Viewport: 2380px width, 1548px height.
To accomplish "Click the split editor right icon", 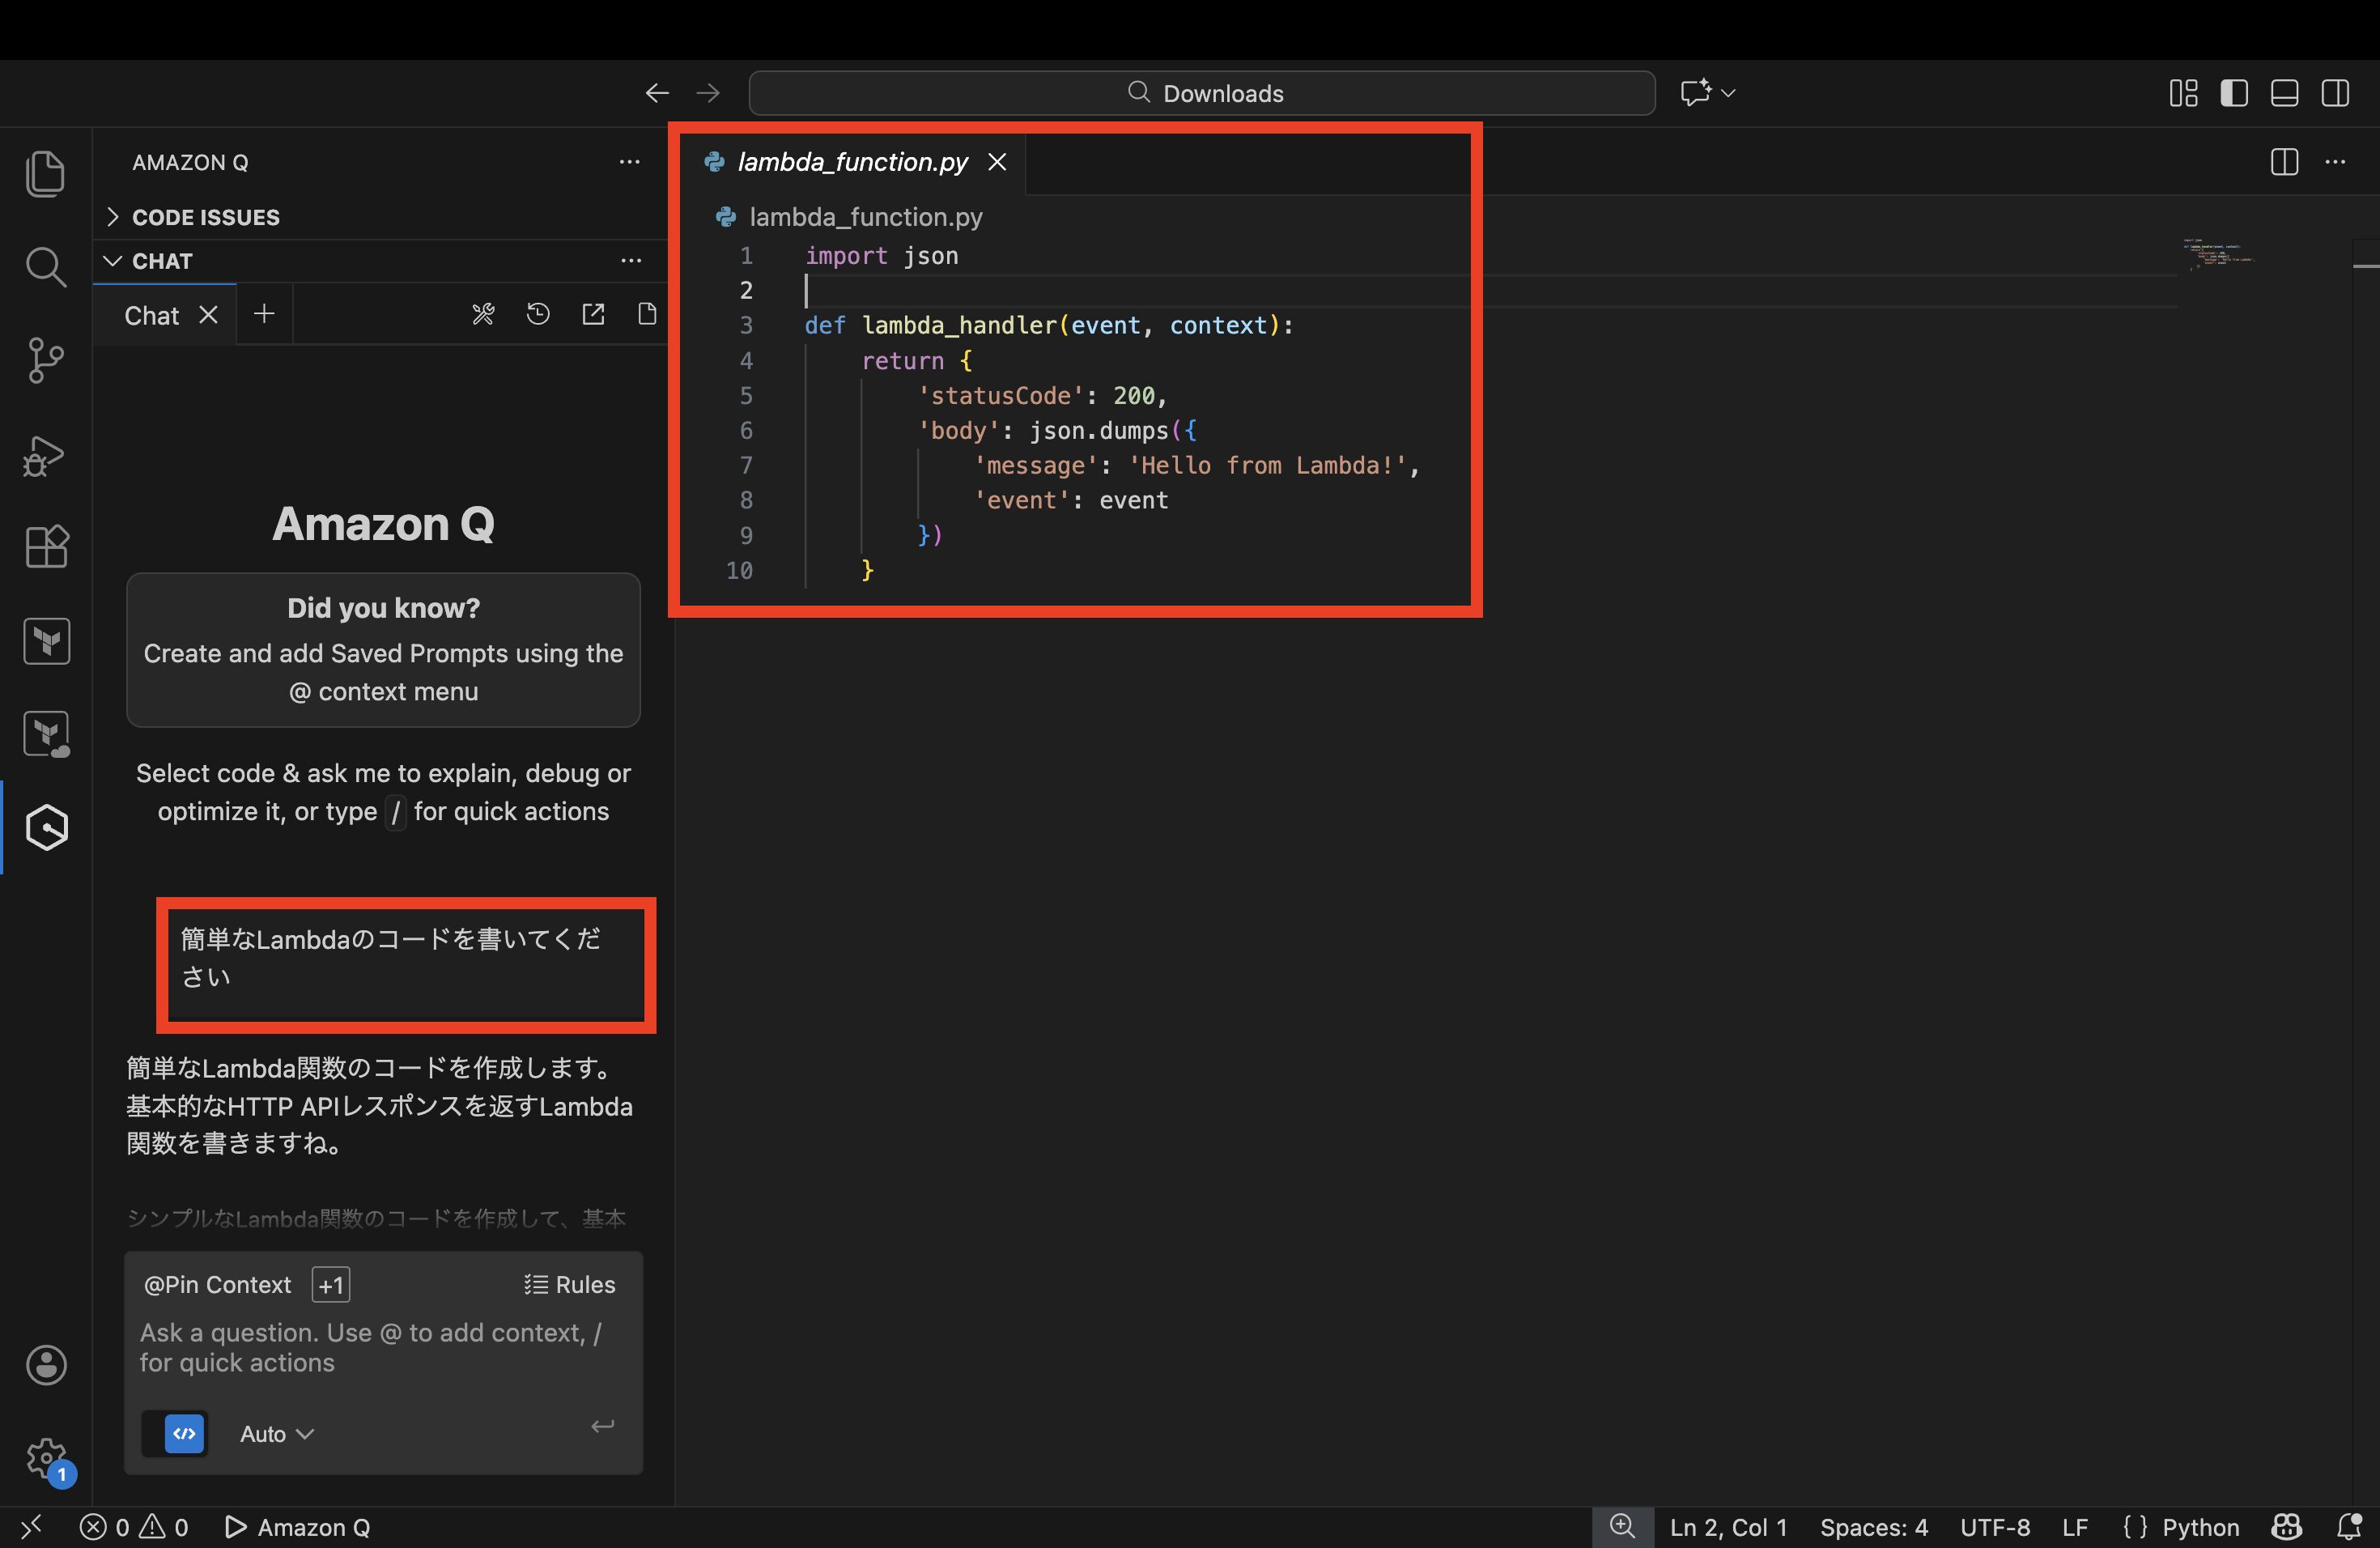I will [2283, 162].
